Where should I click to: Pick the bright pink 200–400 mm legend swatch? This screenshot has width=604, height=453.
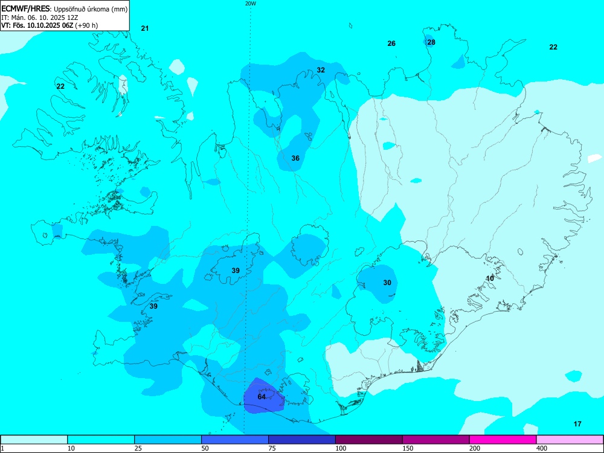click(x=503, y=440)
